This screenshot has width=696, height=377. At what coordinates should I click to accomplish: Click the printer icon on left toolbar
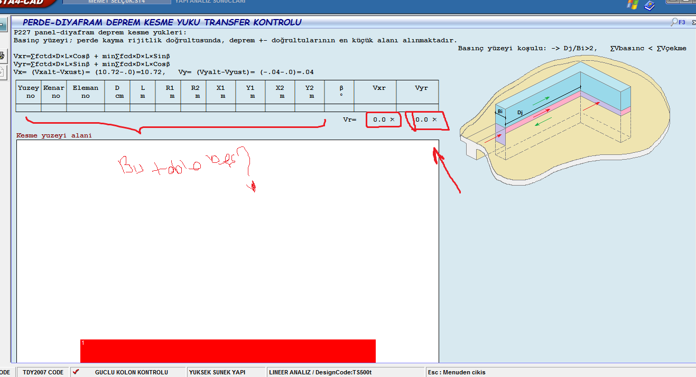click(2, 56)
